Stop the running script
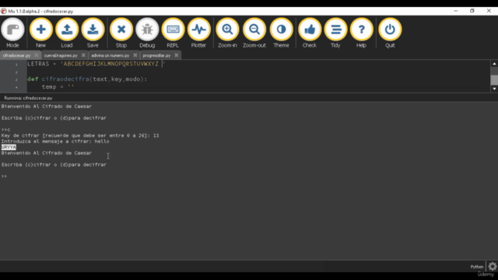The image size is (498, 280). click(121, 33)
